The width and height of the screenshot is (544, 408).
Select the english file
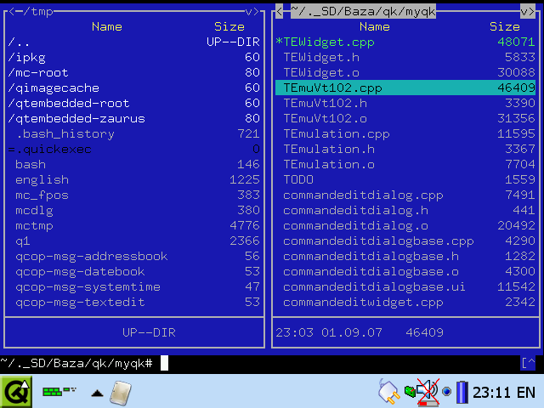[134, 179]
